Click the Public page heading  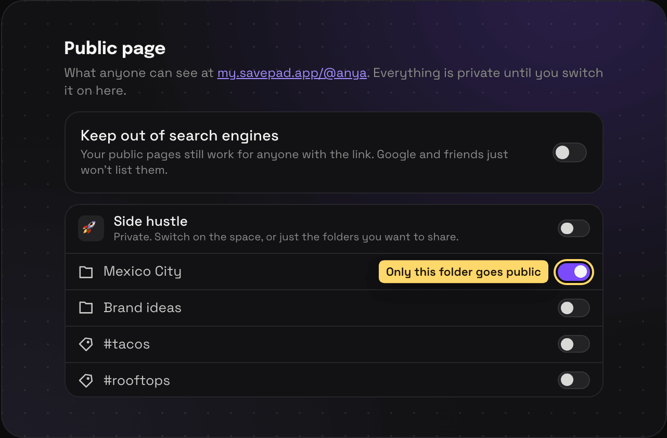click(115, 48)
